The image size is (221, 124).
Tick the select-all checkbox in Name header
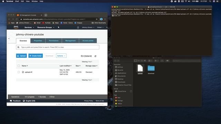(19, 66)
